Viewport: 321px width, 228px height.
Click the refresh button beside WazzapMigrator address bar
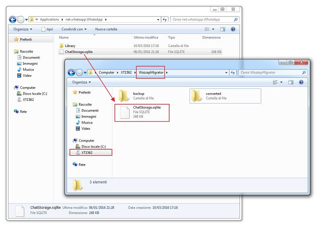pyautogui.click(x=233, y=73)
